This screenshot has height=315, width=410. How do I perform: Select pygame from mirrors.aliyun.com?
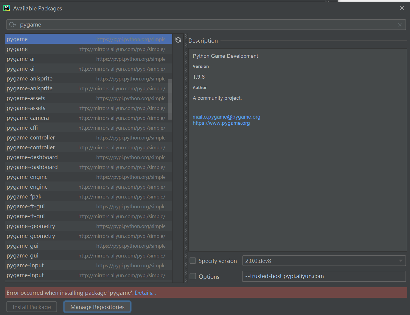pos(89,49)
